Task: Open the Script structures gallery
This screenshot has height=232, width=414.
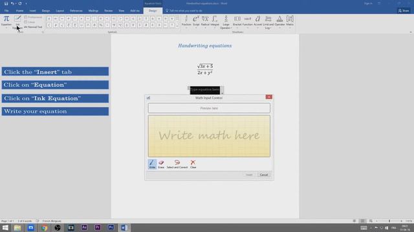Action: point(196,21)
